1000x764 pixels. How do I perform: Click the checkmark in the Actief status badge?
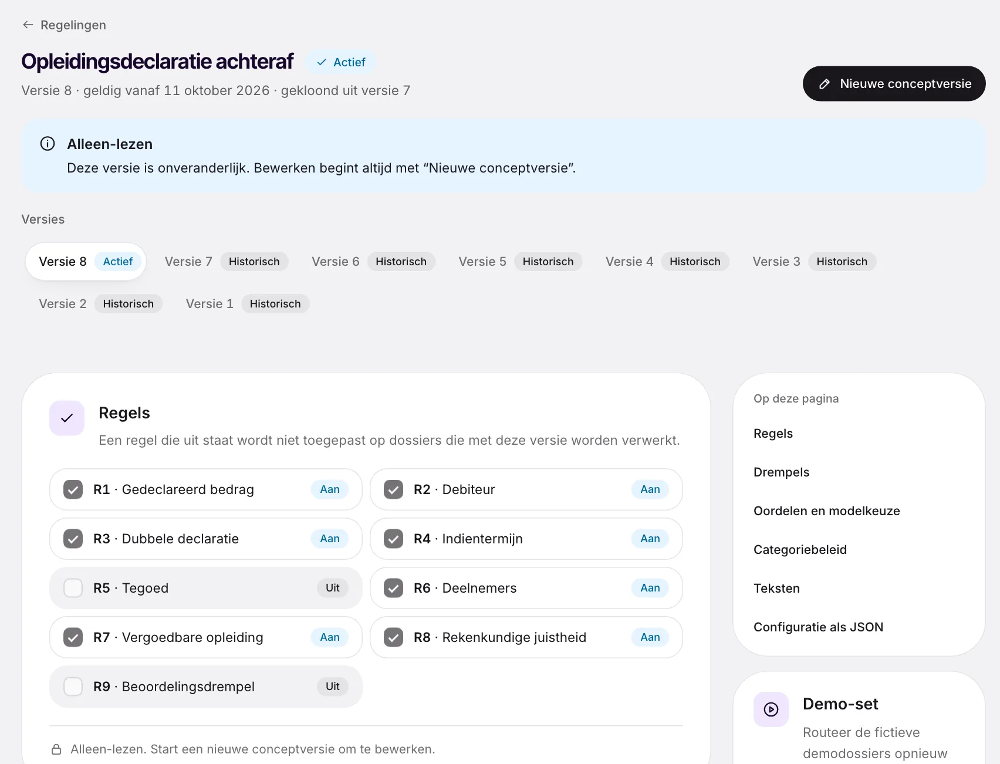click(322, 62)
